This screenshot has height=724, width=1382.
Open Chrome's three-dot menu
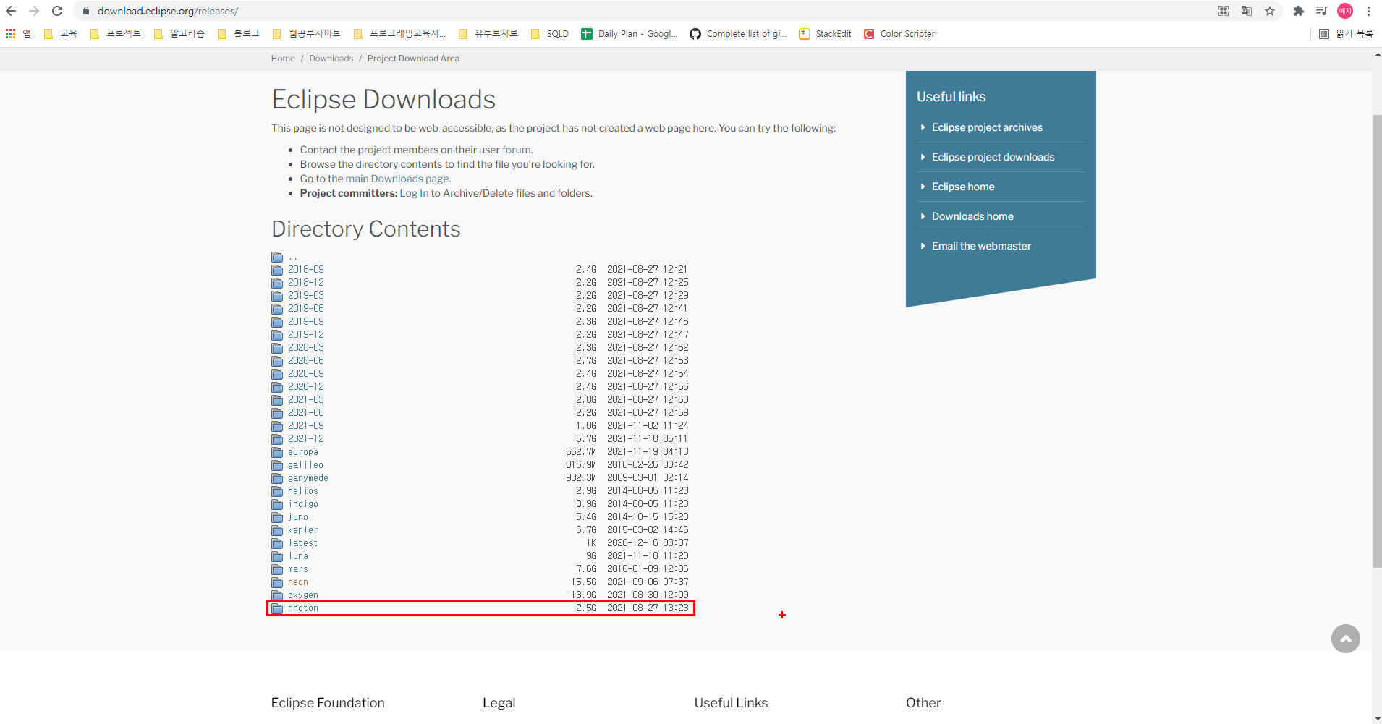[x=1368, y=11]
